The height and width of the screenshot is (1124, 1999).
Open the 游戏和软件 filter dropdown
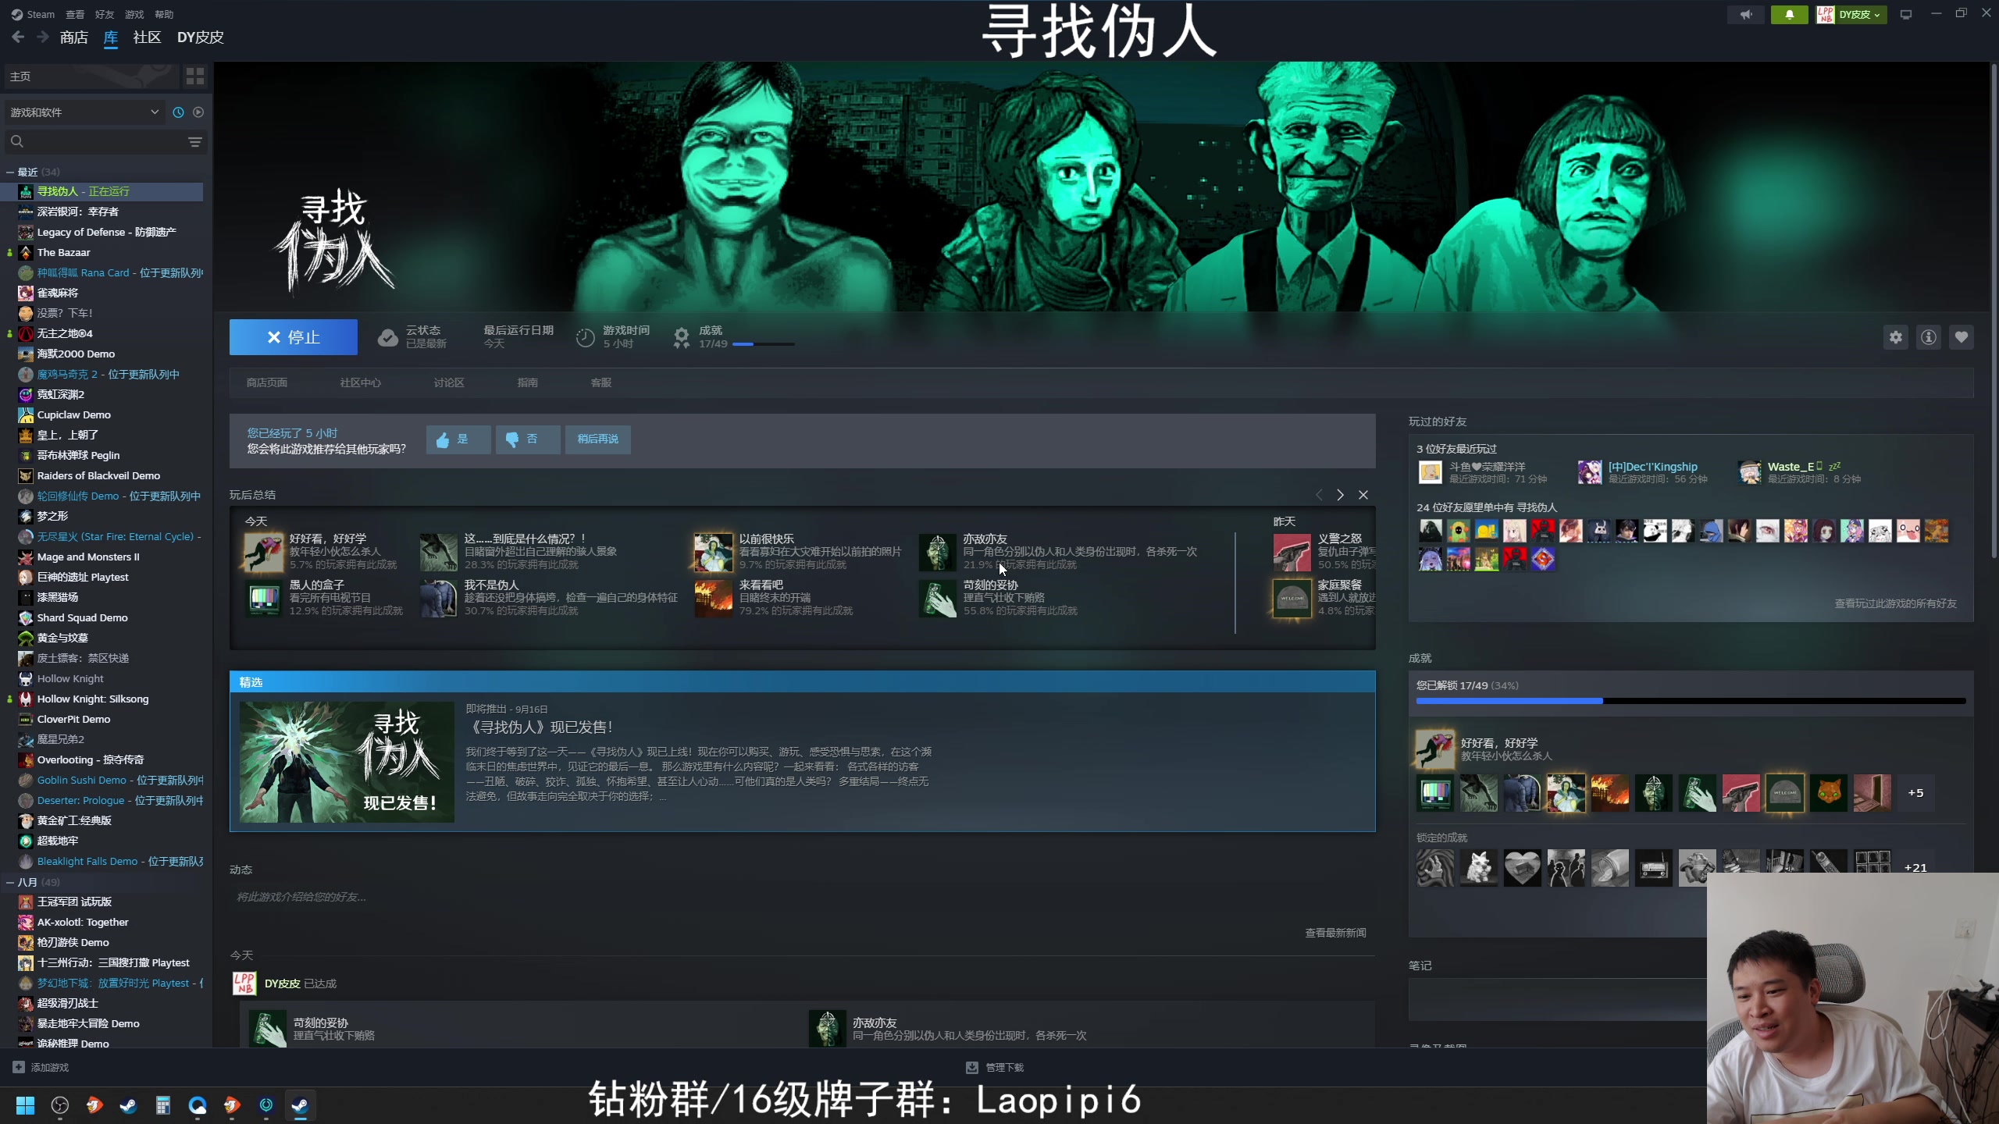coord(84,112)
